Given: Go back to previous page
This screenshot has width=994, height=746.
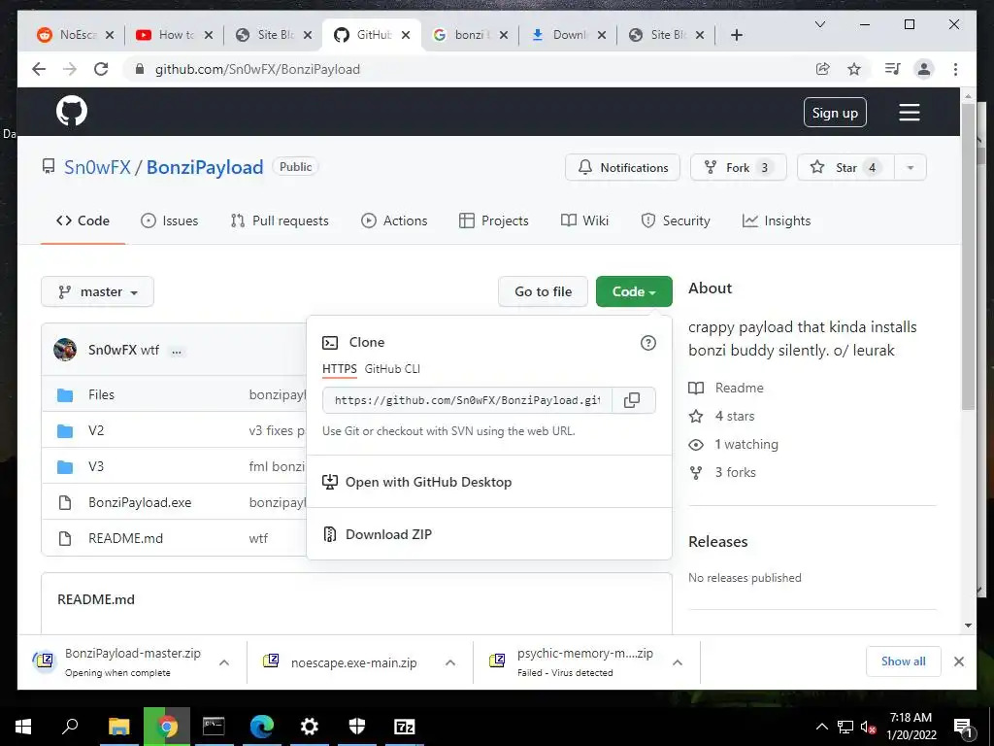Looking at the screenshot, I should (39, 69).
